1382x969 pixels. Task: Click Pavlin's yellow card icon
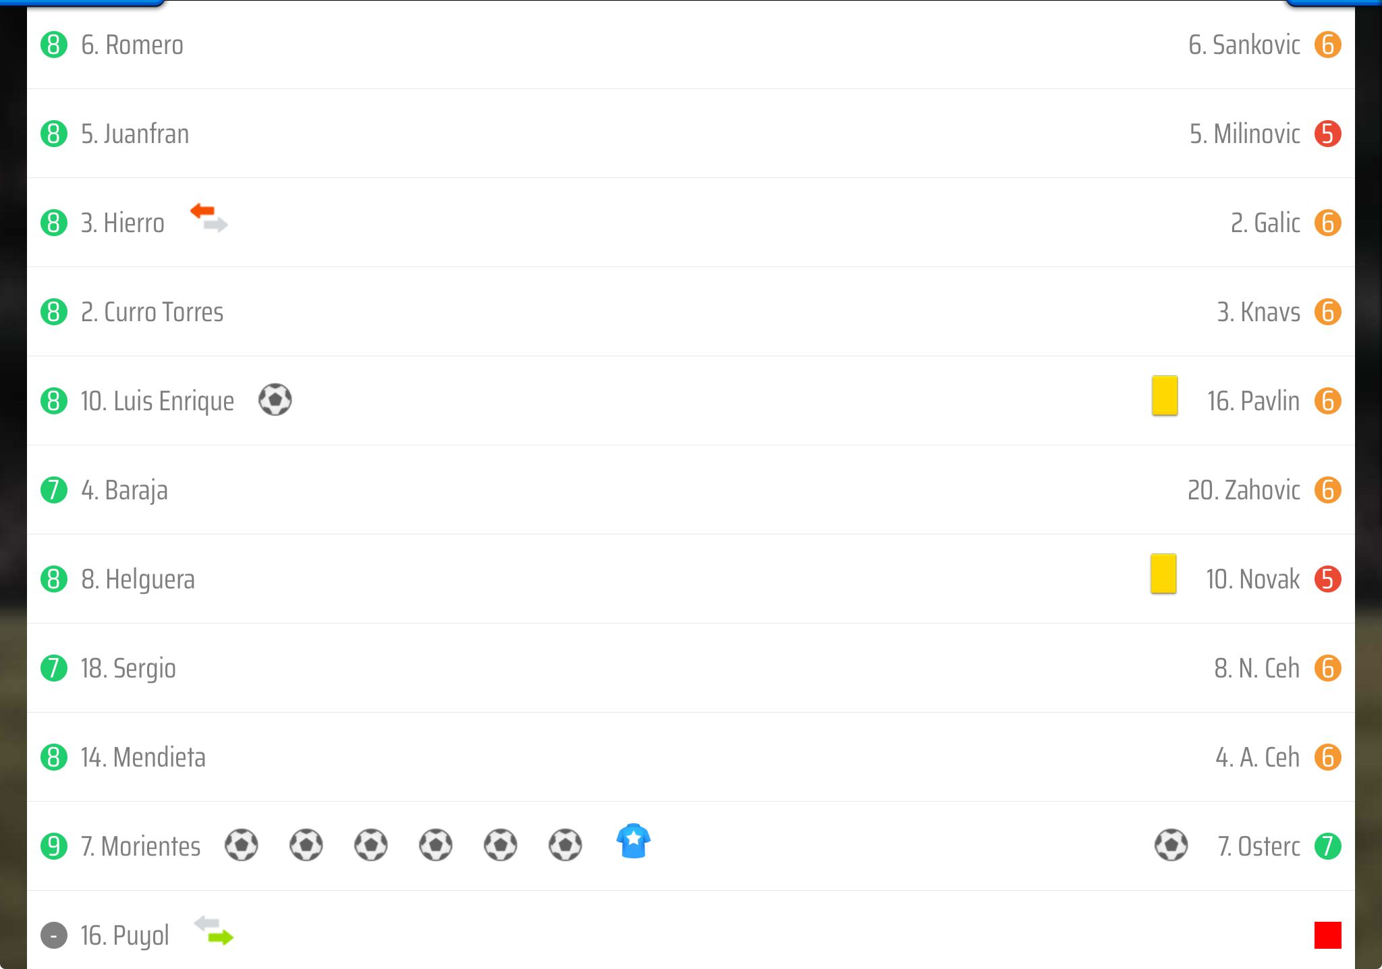pos(1165,395)
